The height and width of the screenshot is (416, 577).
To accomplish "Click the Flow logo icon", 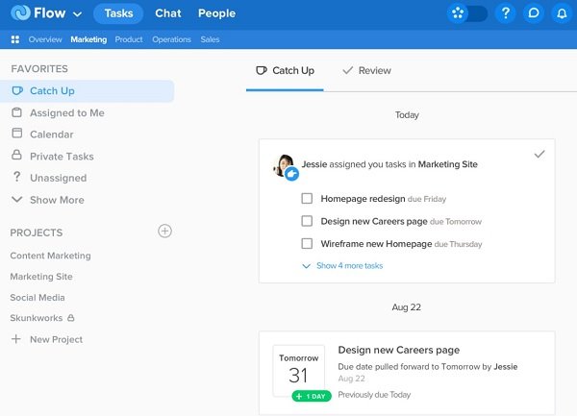I will pyautogui.click(x=20, y=12).
